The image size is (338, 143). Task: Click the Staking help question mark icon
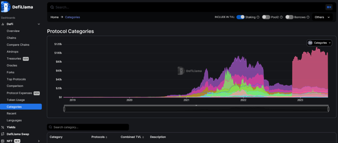point(258,17)
